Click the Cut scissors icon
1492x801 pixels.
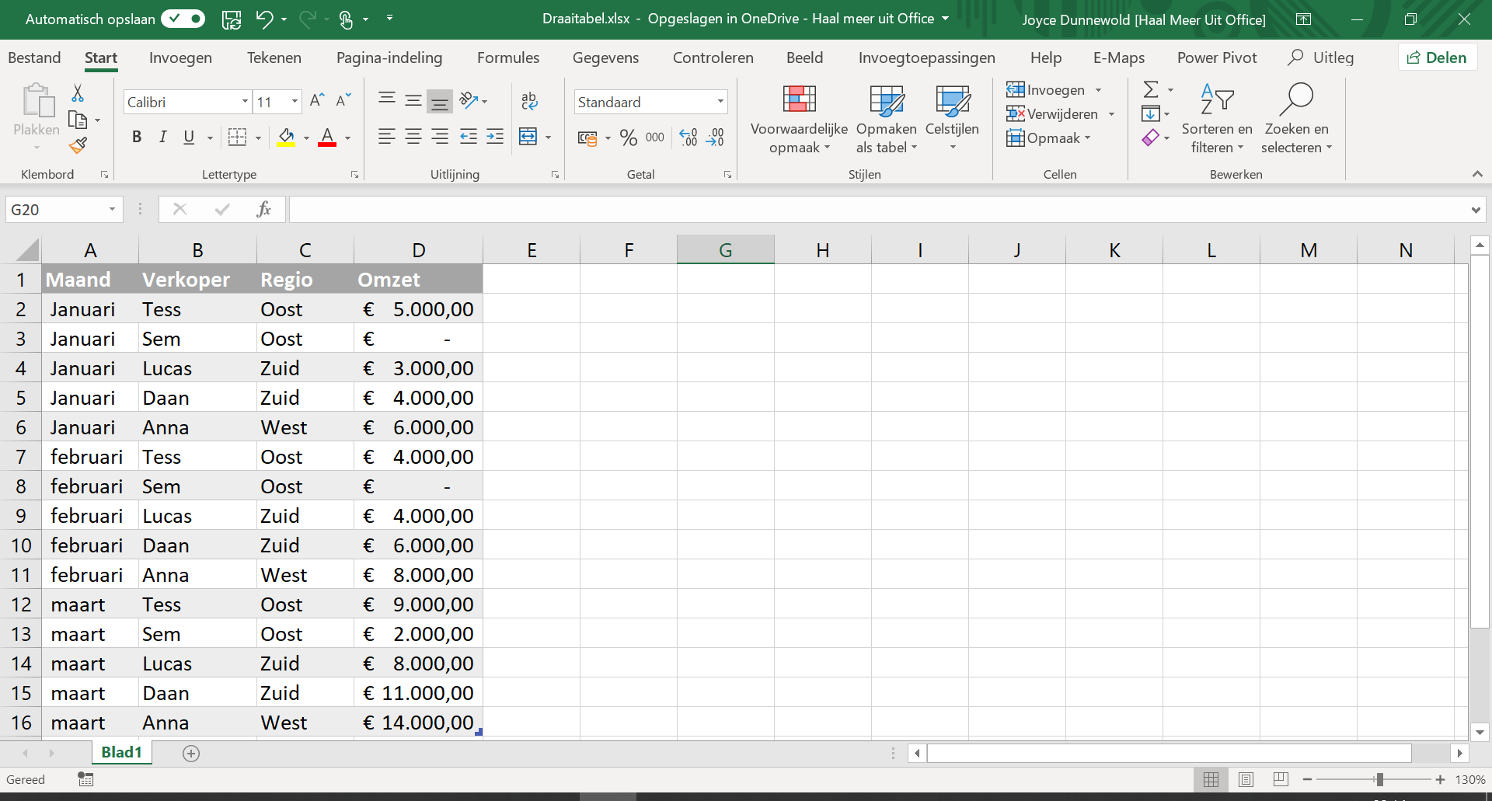pyautogui.click(x=78, y=93)
